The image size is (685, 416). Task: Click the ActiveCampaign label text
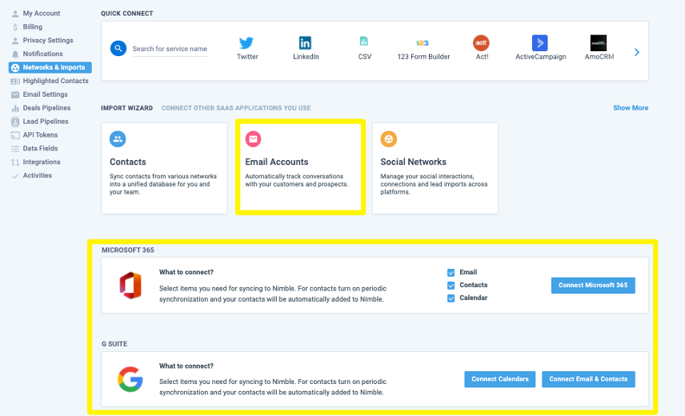click(x=540, y=57)
